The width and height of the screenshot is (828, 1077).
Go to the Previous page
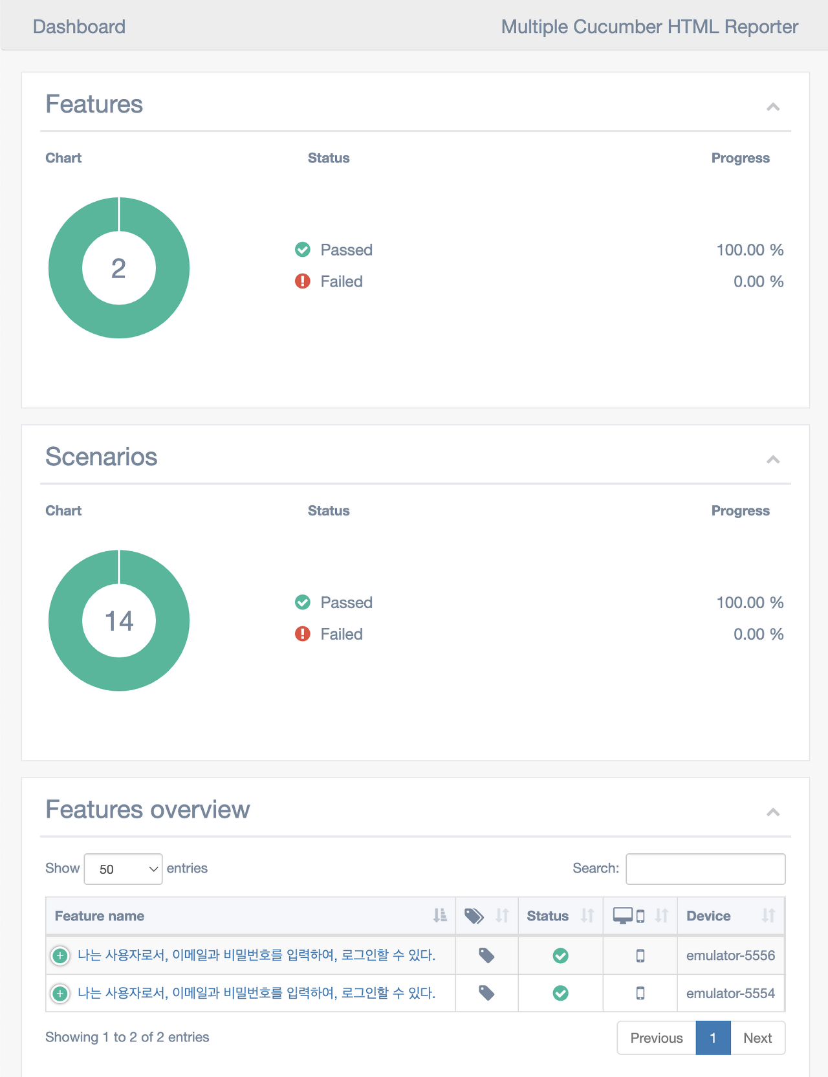[x=656, y=1038]
